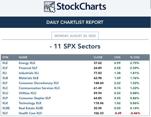
Task: Click the Industrials XLI link
Action: 29,73
